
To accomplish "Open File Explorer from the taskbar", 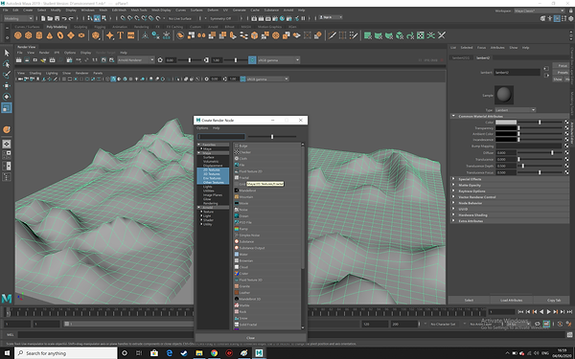I will (198, 353).
